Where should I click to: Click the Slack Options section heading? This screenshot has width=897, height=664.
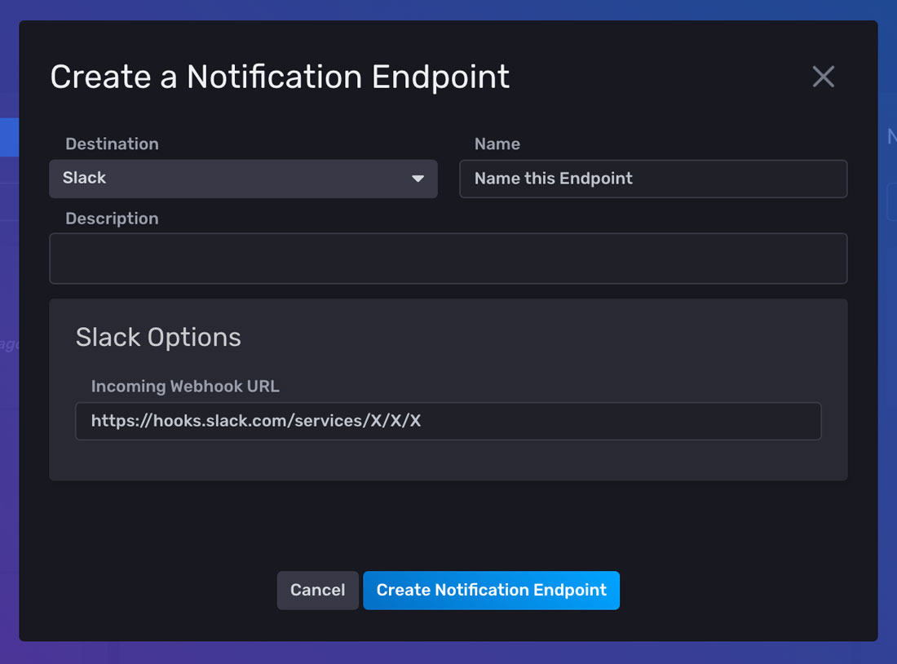tap(158, 337)
